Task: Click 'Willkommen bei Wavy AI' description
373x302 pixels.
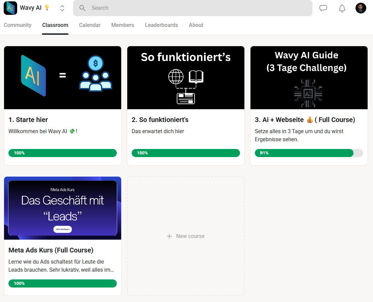Action: click(x=43, y=131)
